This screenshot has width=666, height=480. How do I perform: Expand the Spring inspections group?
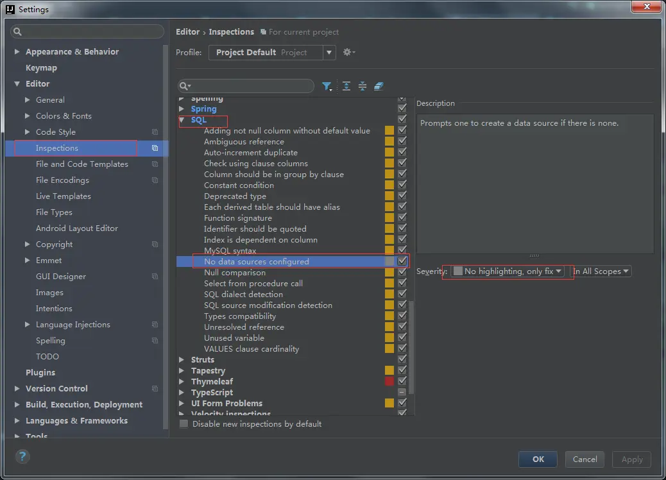tap(182, 108)
